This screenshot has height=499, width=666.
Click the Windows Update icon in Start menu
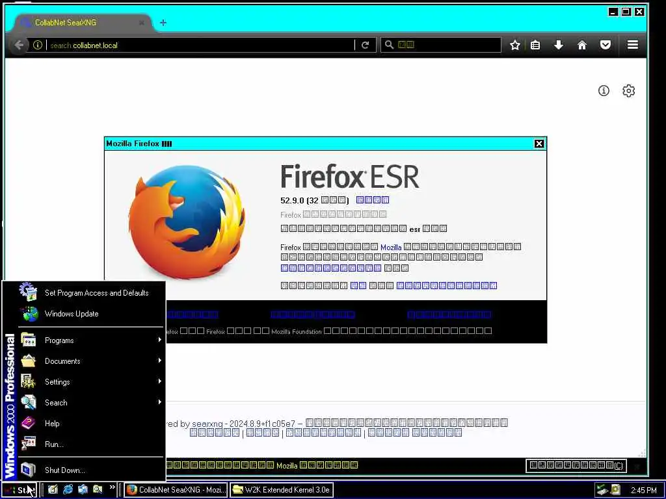29,314
